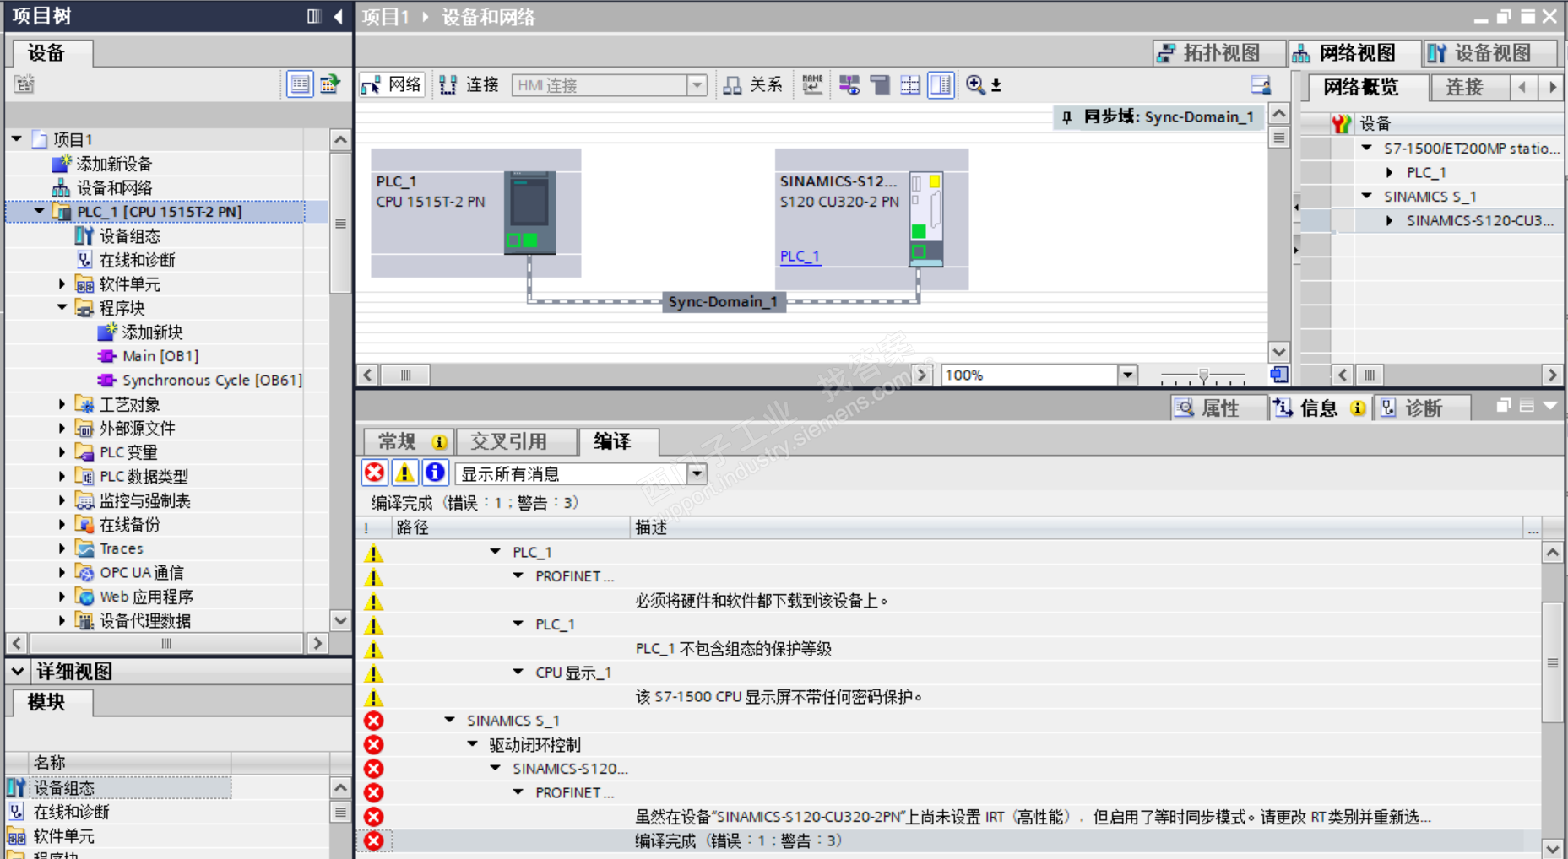The width and height of the screenshot is (1568, 859).
Task: Select the Main [OB1] block
Action: tap(160, 356)
